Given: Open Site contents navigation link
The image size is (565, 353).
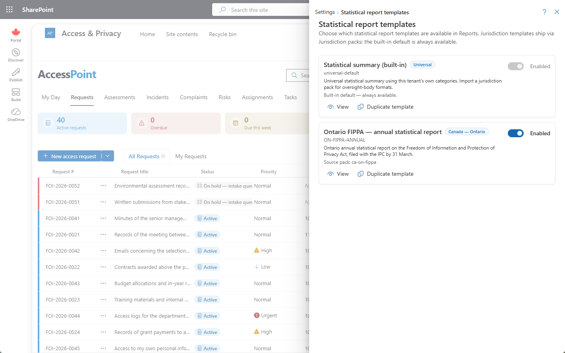Looking at the screenshot, I should click(x=182, y=34).
